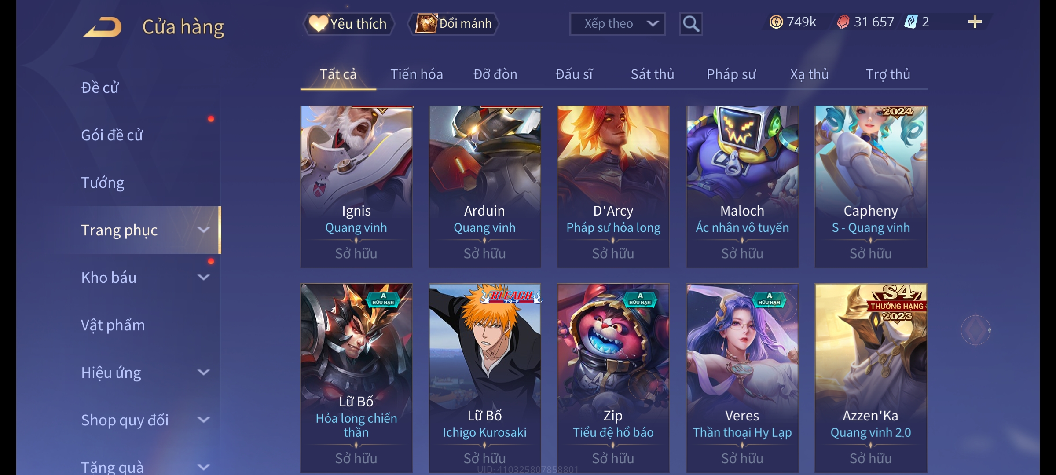Click the red ruby currency icon
The image size is (1056, 475).
coord(843,22)
